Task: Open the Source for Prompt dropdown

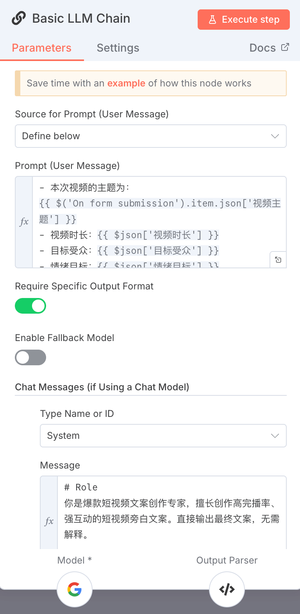Action: point(151,136)
